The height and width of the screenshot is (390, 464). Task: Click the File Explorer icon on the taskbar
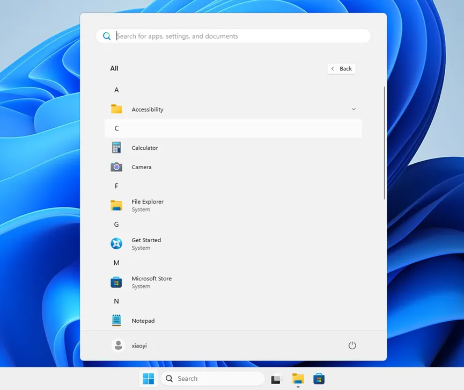tap(298, 379)
